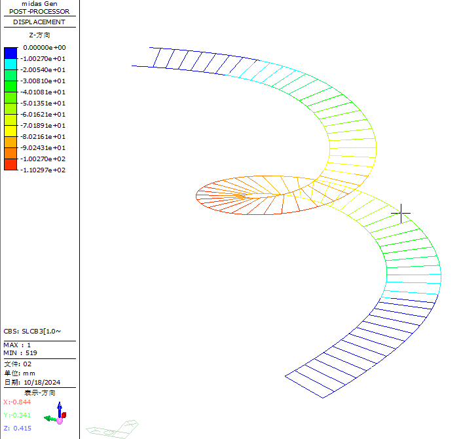461x439 pixels.
Task: Click the yellow legend color swatch
Action: click(x=10, y=120)
